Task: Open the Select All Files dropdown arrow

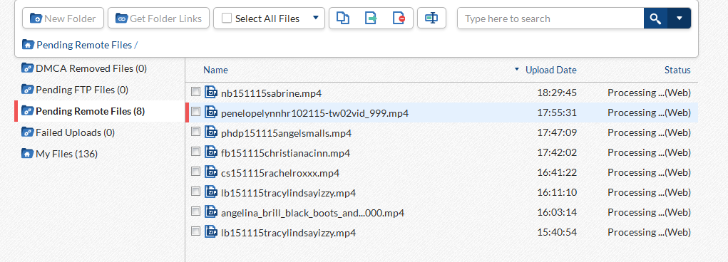Action: [x=316, y=18]
